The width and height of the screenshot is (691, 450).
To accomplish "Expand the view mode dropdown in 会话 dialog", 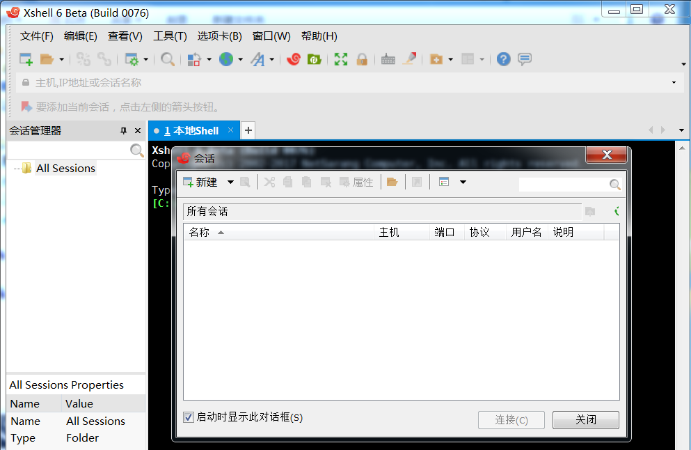I will point(463,183).
